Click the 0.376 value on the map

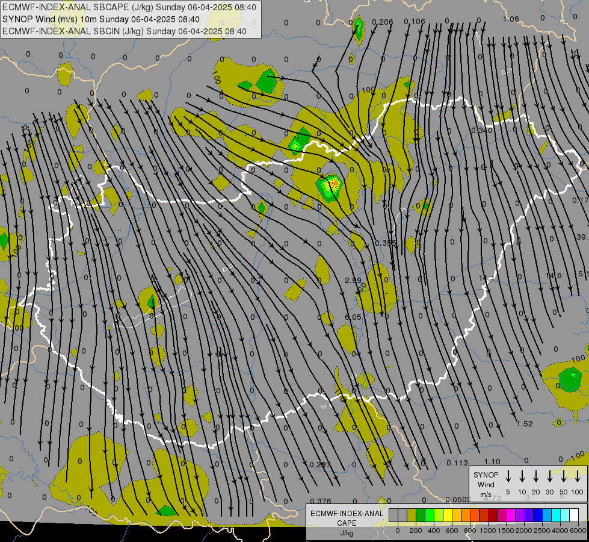coord(321,501)
